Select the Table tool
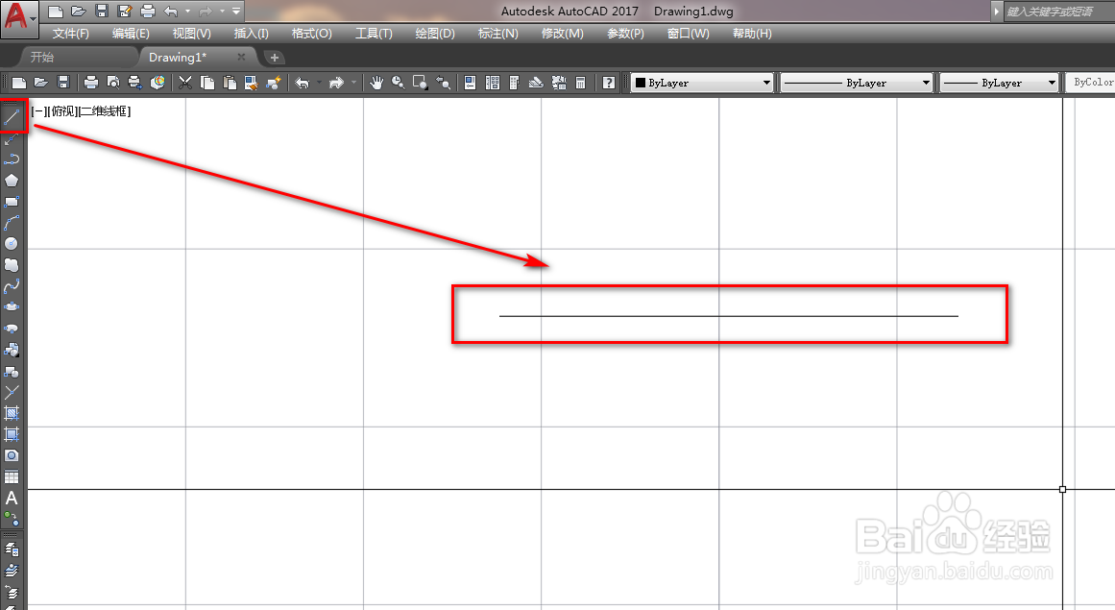Screen dimensions: 1115x610 coord(12,477)
